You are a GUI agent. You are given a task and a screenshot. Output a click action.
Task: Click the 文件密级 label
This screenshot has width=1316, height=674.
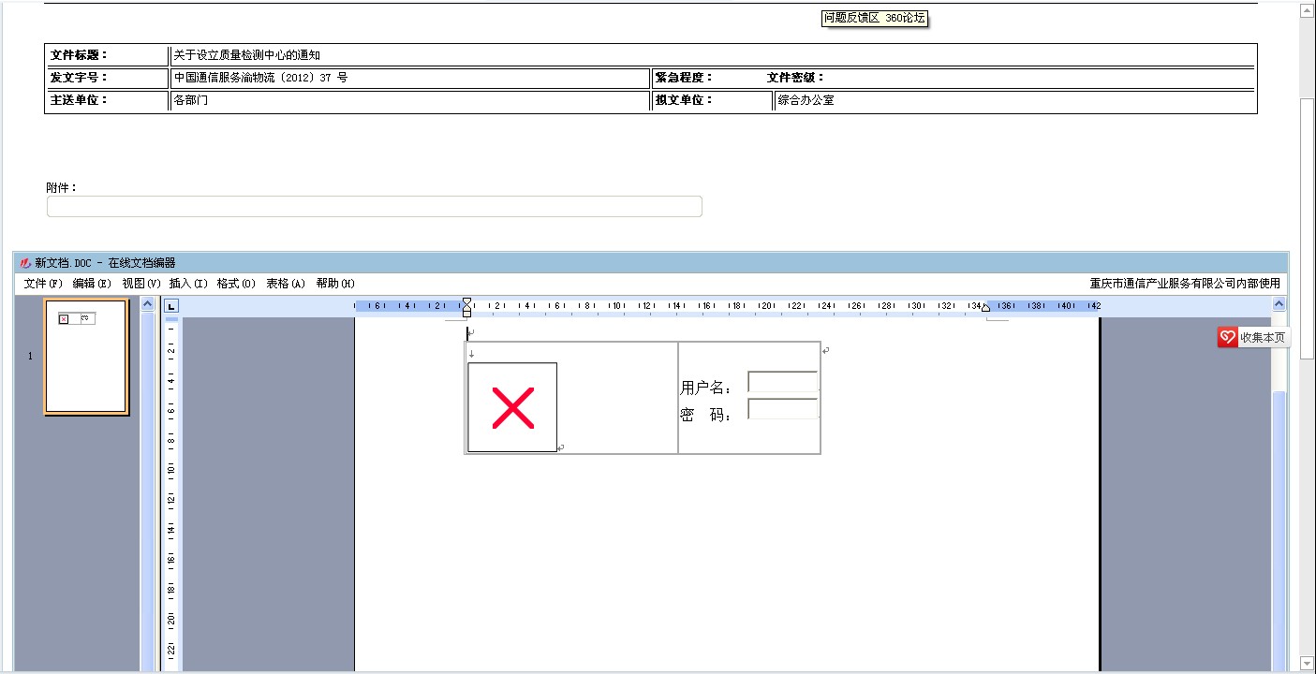[795, 78]
